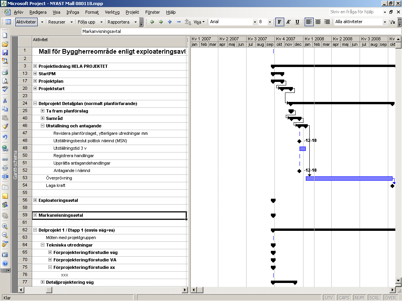Click the Överprövning Gantt bar

349,178
